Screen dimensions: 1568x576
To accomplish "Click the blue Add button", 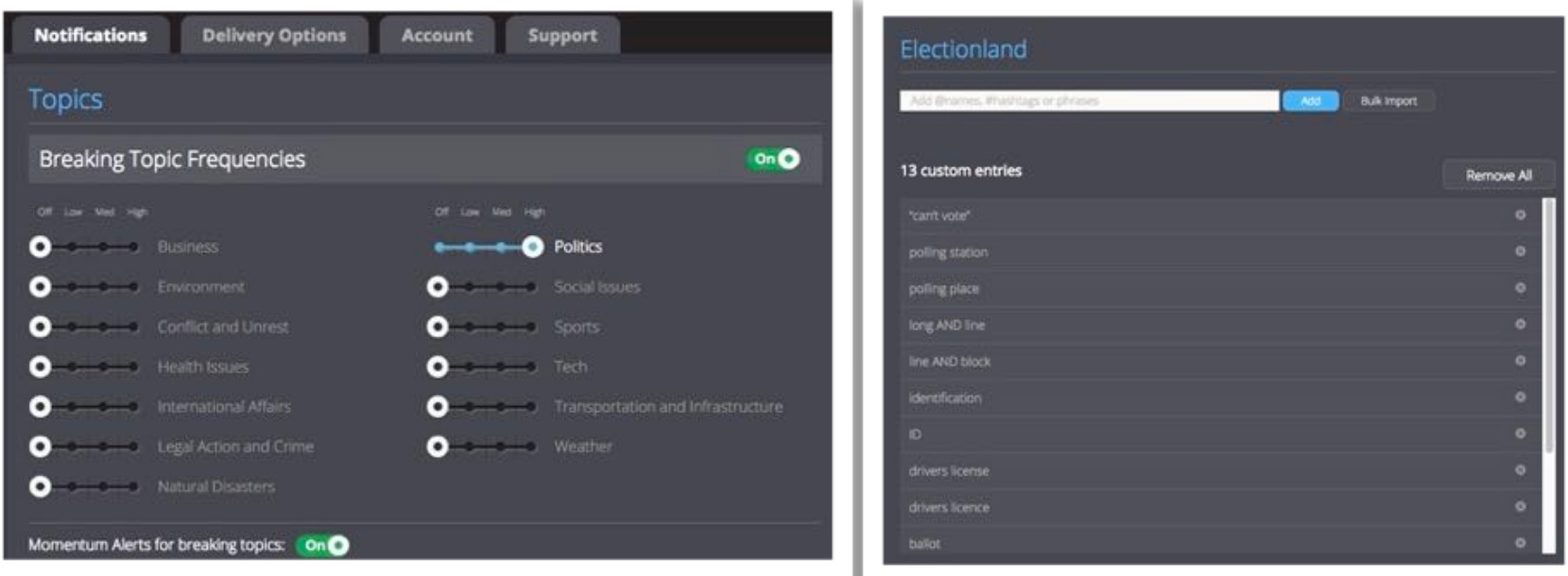I will (x=1310, y=101).
